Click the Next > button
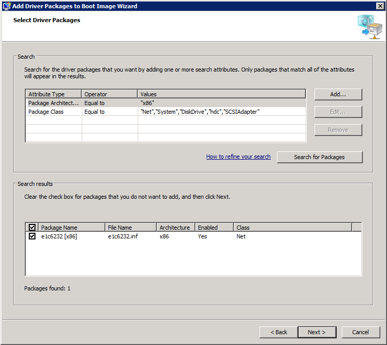Image resolution: width=387 pixels, height=345 pixels. pyautogui.click(x=317, y=332)
